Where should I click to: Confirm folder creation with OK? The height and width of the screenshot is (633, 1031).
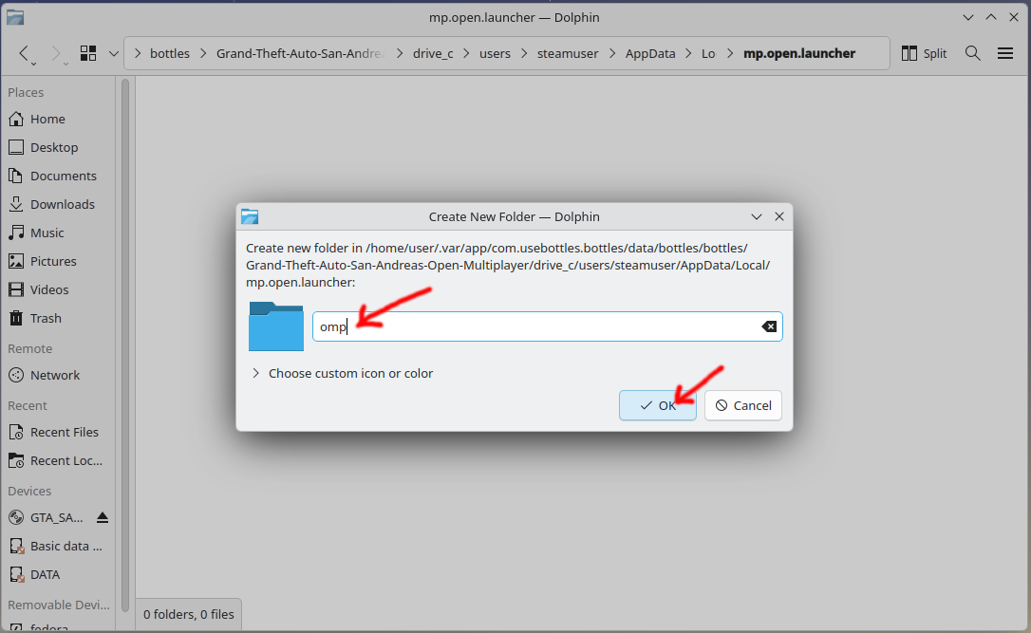(x=658, y=405)
